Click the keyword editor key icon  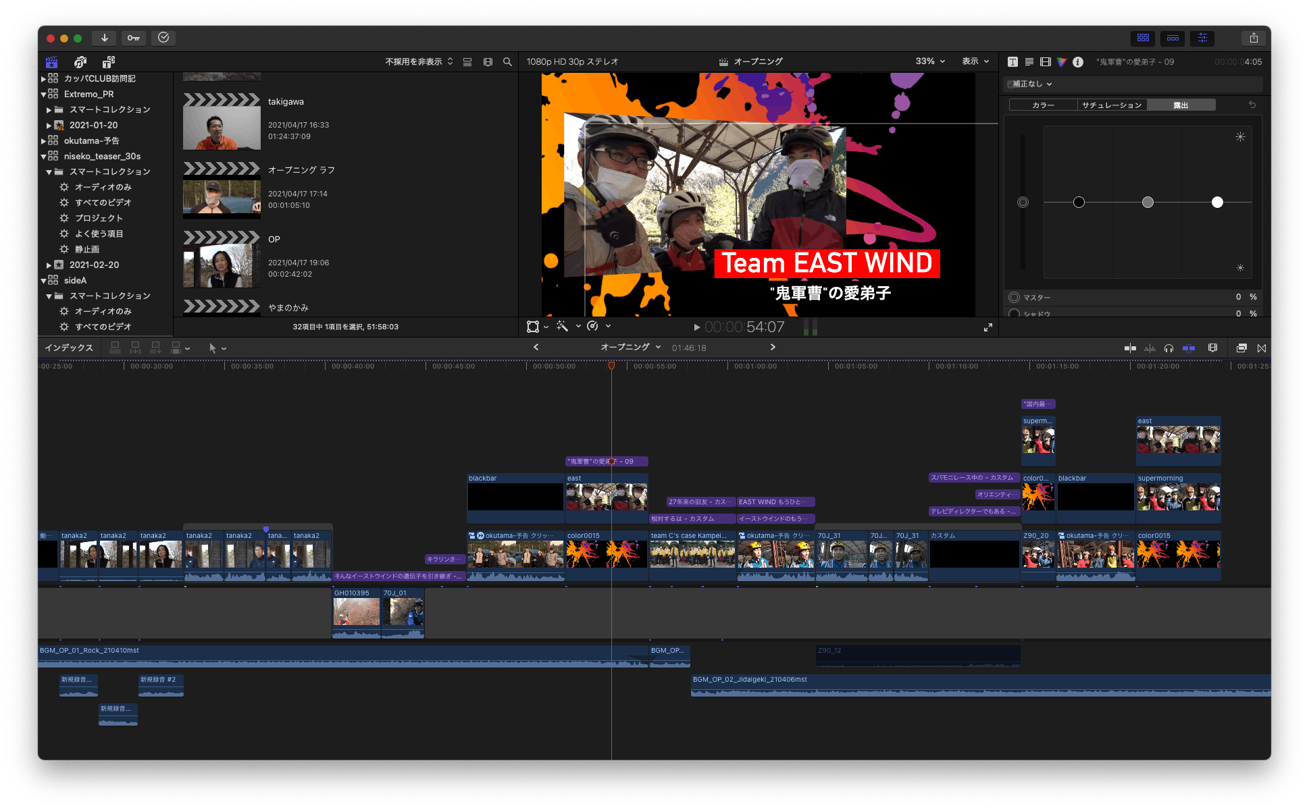click(134, 38)
